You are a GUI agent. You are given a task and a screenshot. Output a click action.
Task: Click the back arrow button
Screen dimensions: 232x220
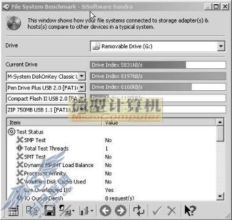click(105, 211)
